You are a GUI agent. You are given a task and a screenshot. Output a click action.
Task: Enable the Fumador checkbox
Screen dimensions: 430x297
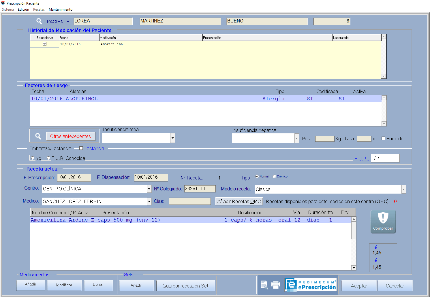point(384,139)
